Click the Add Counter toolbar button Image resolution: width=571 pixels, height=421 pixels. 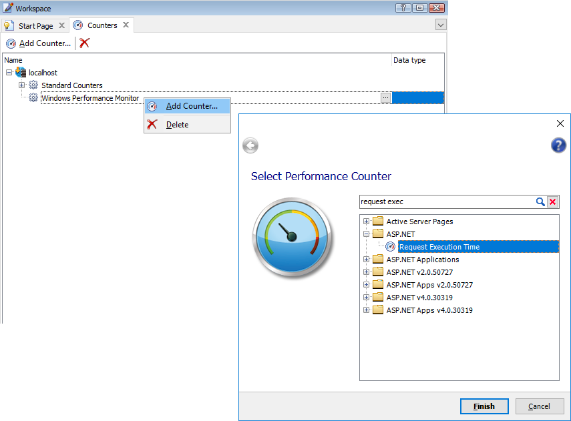click(x=38, y=43)
